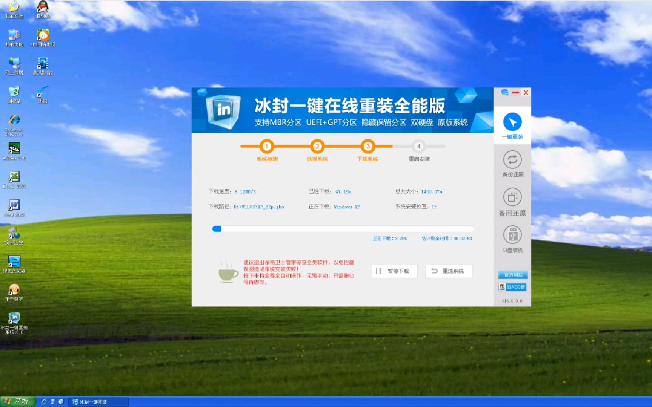Click step 2 选择系统 circle
The width and height of the screenshot is (652, 407).
[x=317, y=146]
